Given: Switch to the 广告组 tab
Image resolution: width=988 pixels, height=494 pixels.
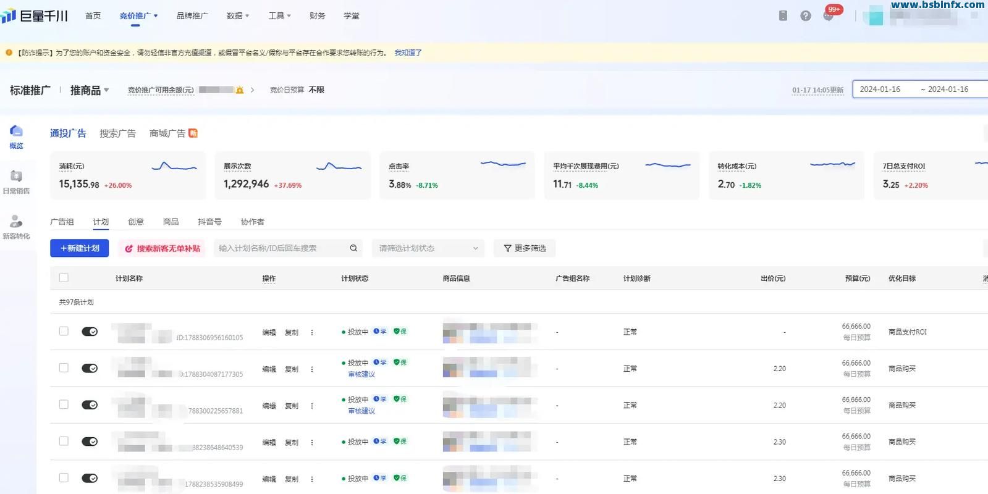Looking at the screenshot, I should 62,222.
